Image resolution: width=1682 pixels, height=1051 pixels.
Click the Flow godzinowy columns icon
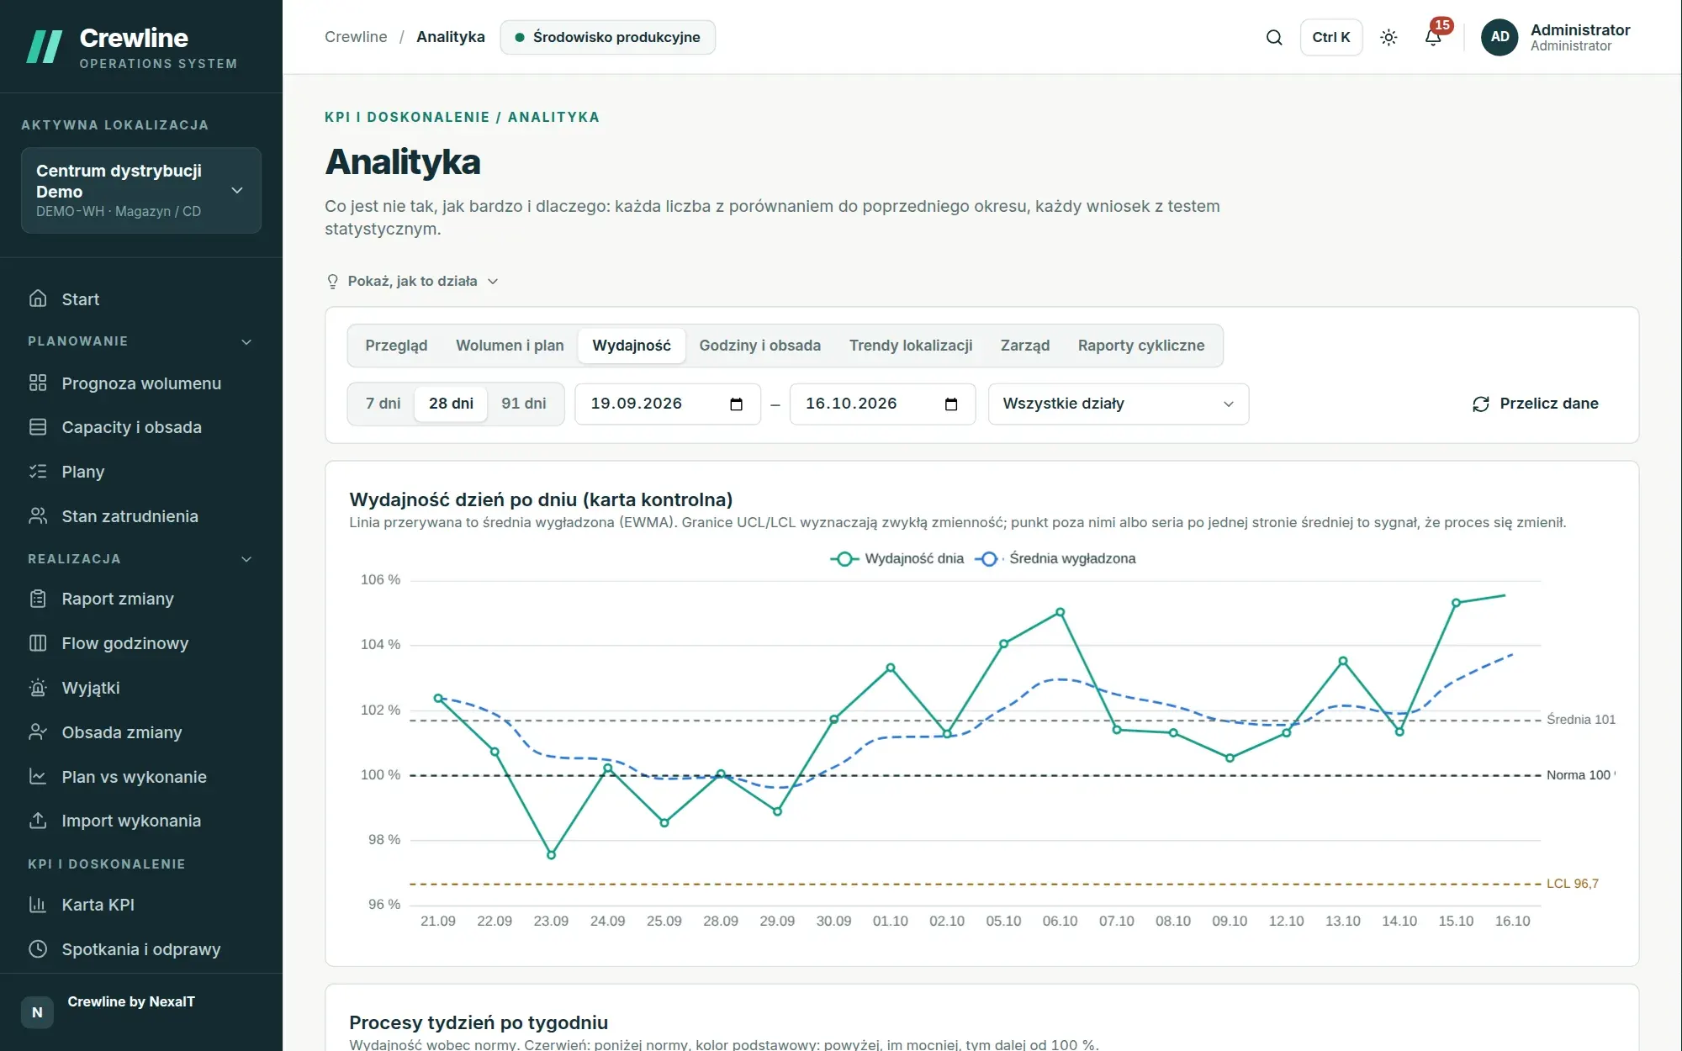pos(38,643)
